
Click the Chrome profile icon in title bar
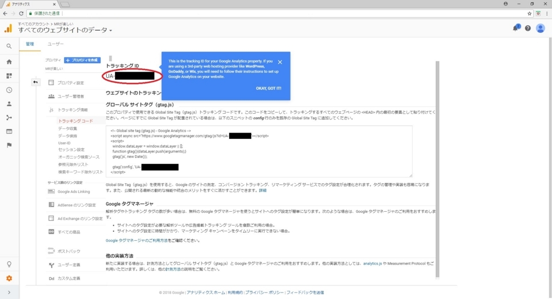[x=506, y=4]
